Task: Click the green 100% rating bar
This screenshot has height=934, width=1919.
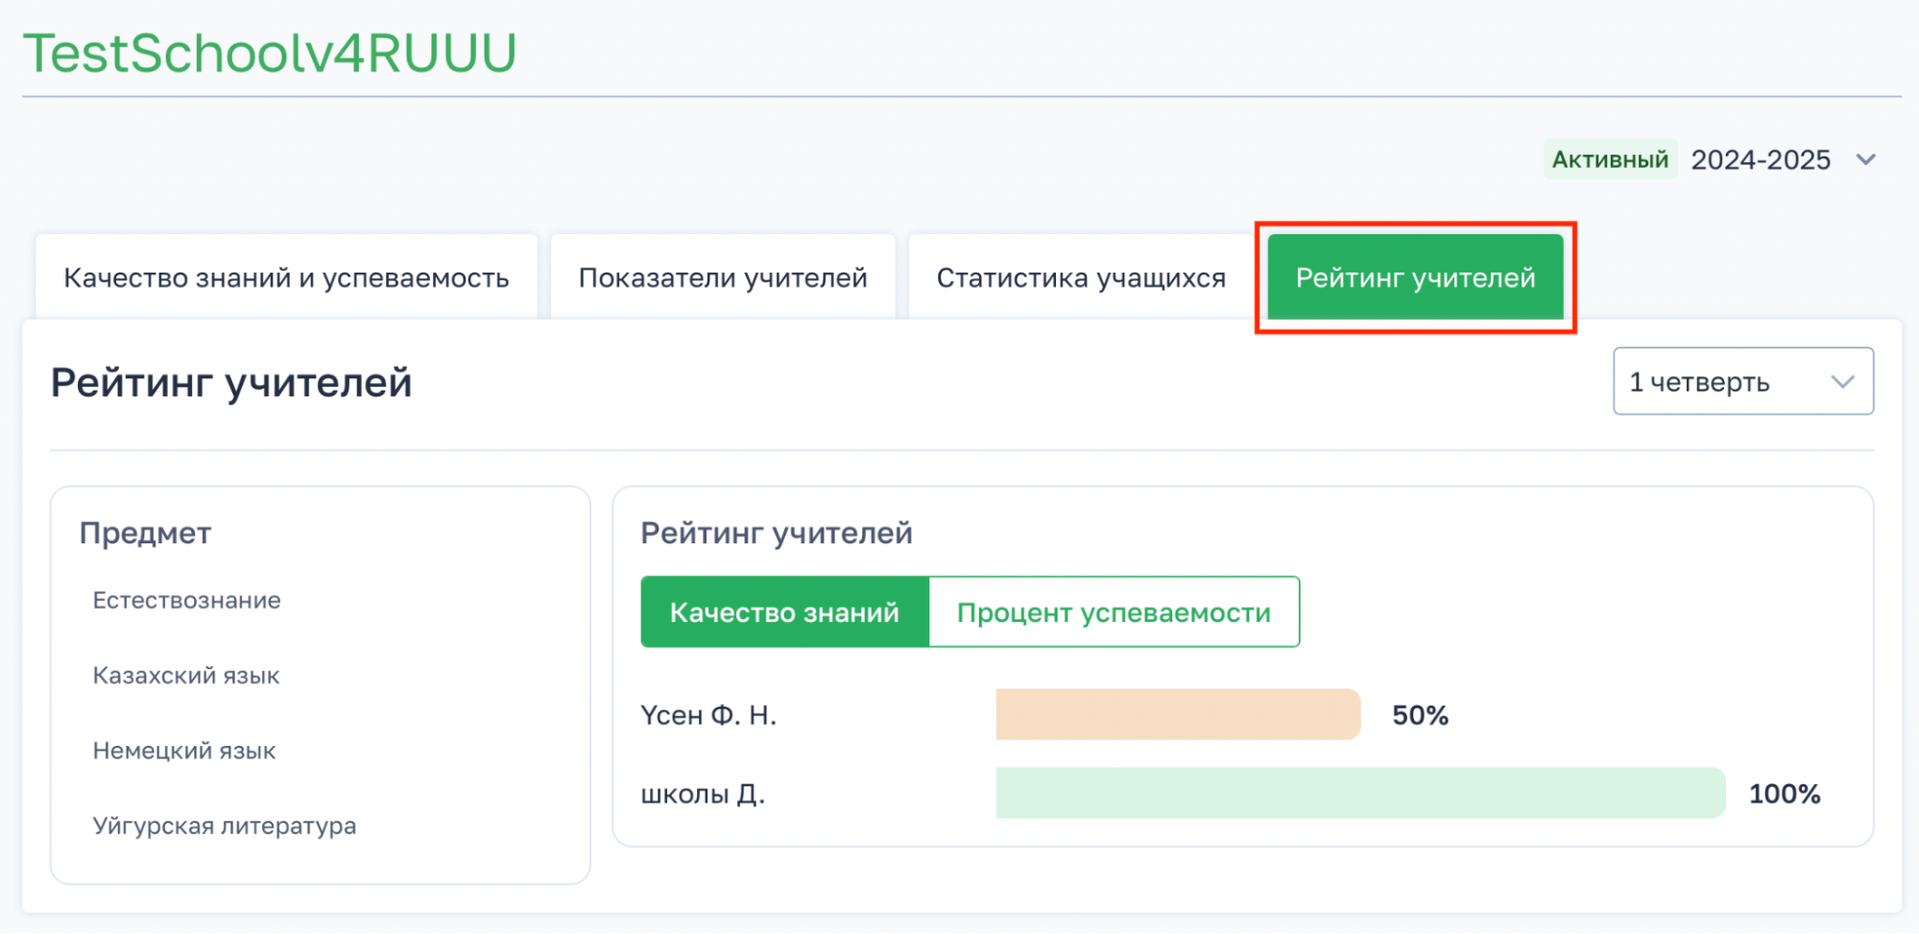Action: pyautogui.click(x=1360, y=793)
